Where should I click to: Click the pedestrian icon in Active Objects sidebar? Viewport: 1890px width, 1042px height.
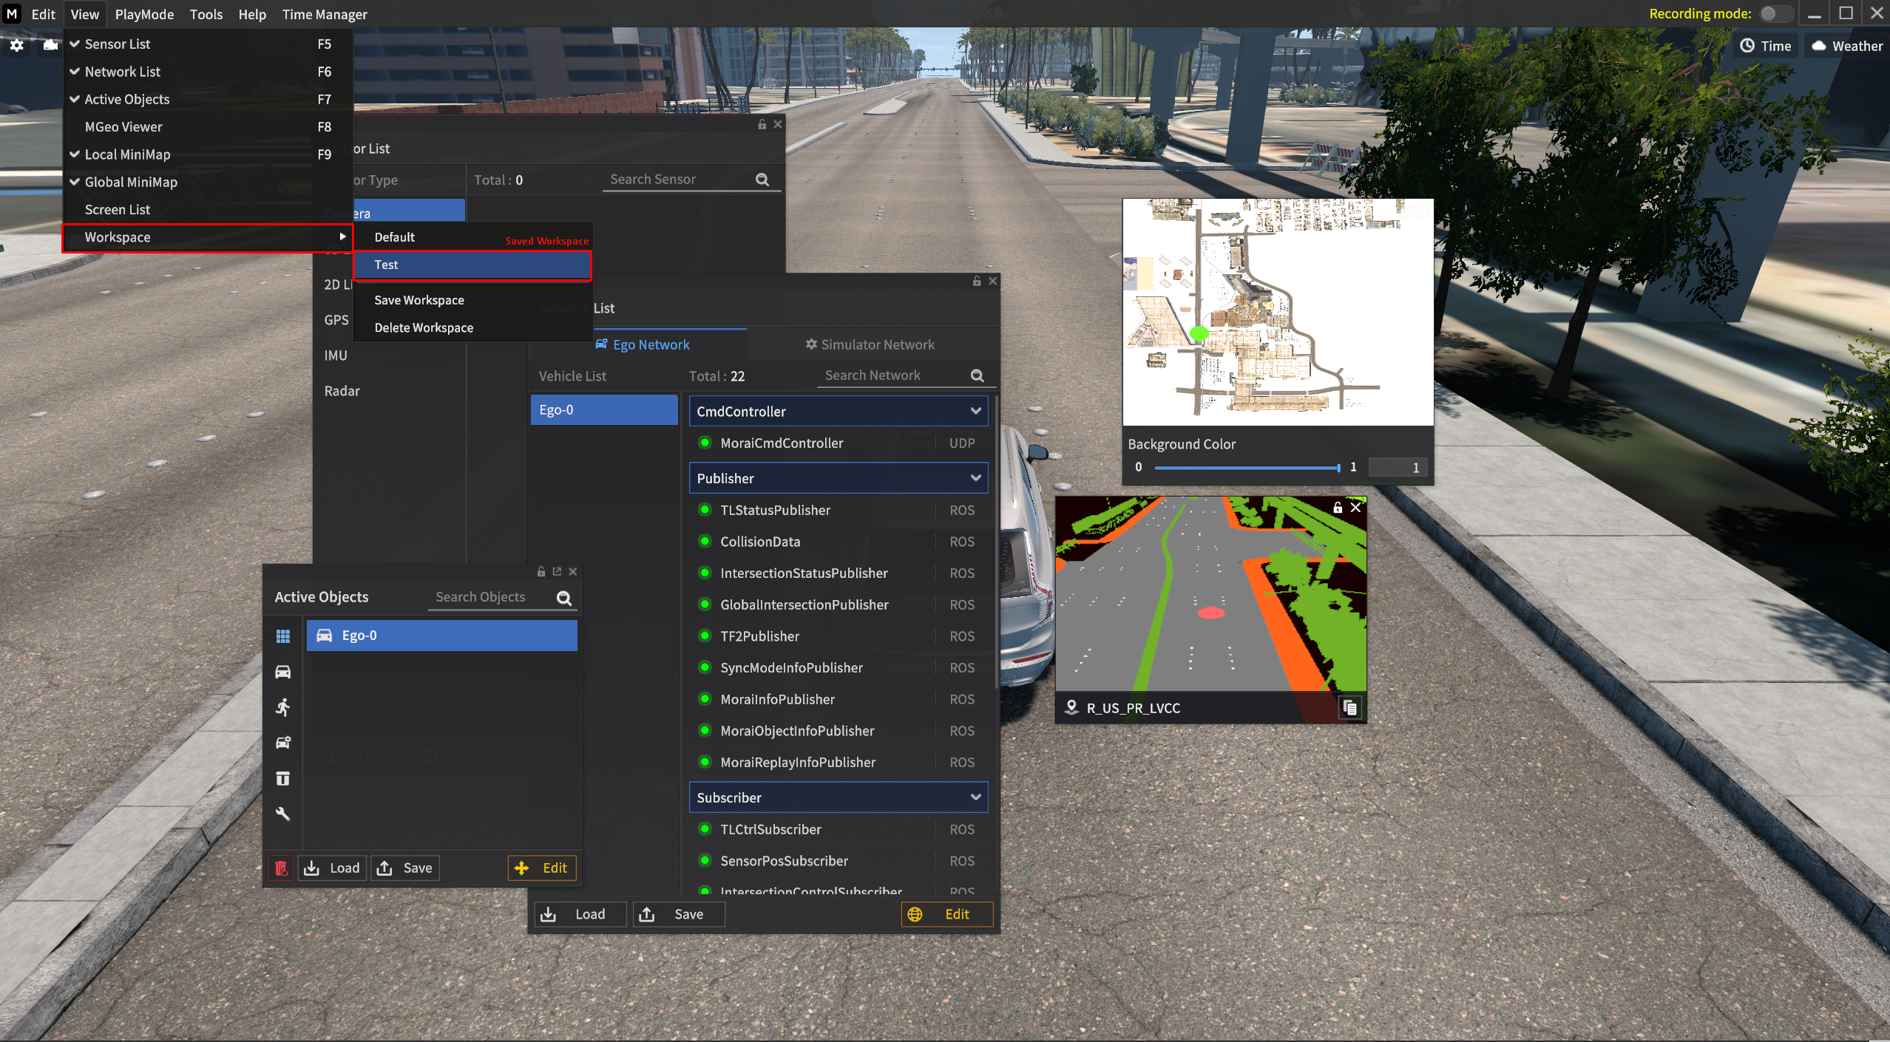click(282, 707)
